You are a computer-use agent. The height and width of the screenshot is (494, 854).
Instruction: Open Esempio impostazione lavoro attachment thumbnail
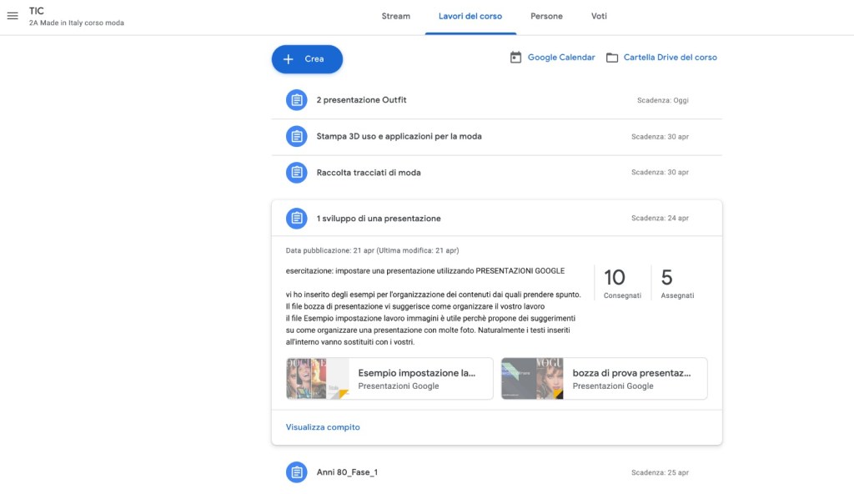(318, 379)
